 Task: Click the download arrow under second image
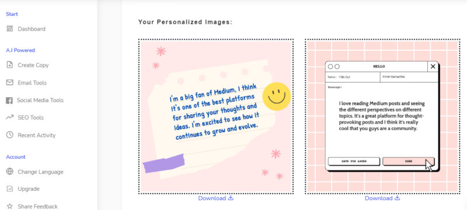click(x=398, y=198)
